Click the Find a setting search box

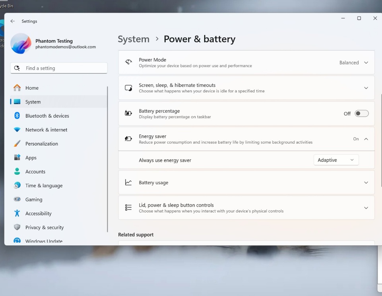tap(59, 68)
